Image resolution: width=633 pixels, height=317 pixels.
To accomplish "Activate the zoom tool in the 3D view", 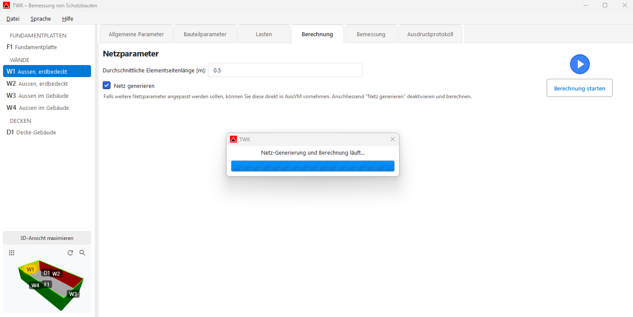I will pos(82,253).
